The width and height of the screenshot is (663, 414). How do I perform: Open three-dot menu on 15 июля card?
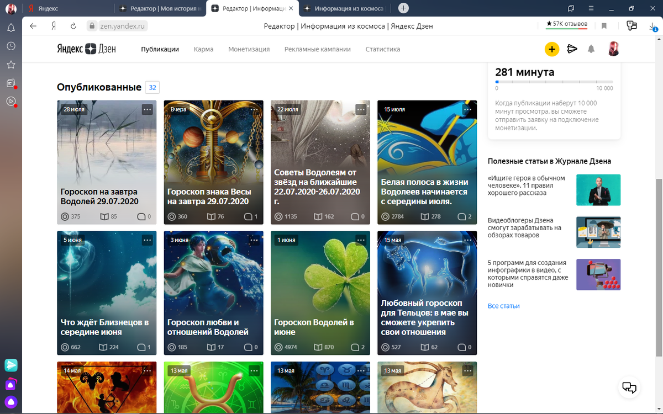point(467,109)
